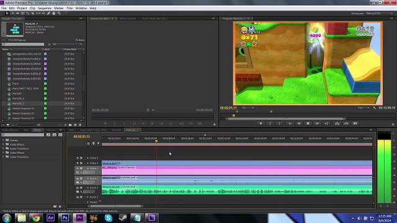Click the Lift button in Program monitor
Viewport: 397px width, 223px height.
click(337, 123)
